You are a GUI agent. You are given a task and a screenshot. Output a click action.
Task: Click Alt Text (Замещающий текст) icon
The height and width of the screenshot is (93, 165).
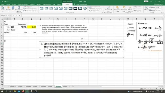108,9
